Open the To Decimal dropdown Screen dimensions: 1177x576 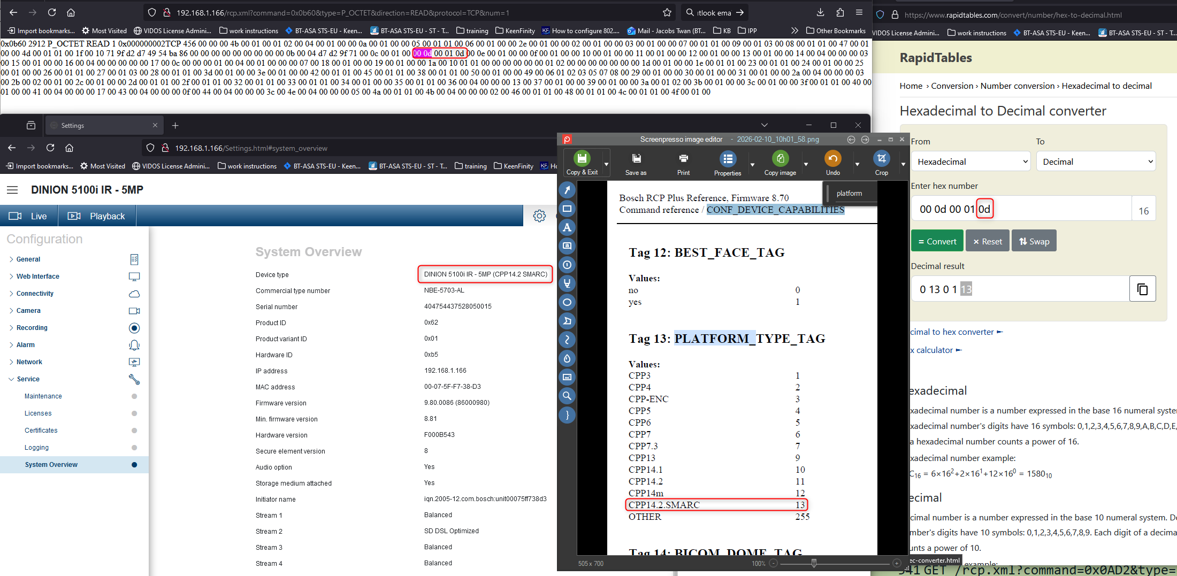click(1096, 162)
